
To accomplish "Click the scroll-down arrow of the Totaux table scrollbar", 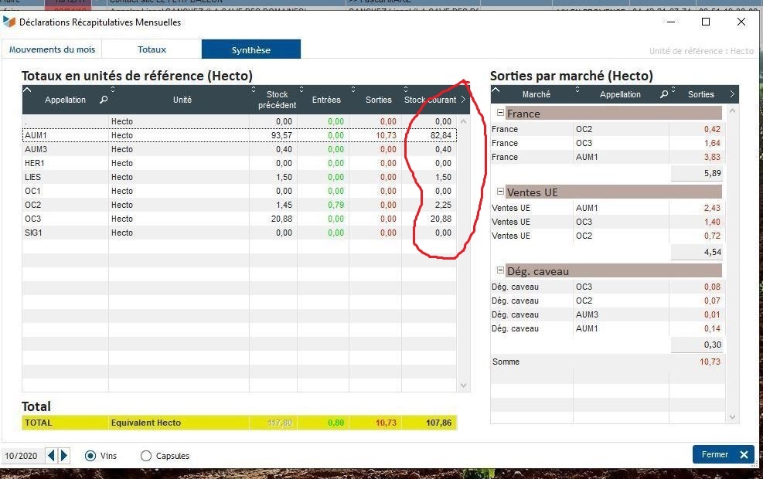I will (464, 385).
